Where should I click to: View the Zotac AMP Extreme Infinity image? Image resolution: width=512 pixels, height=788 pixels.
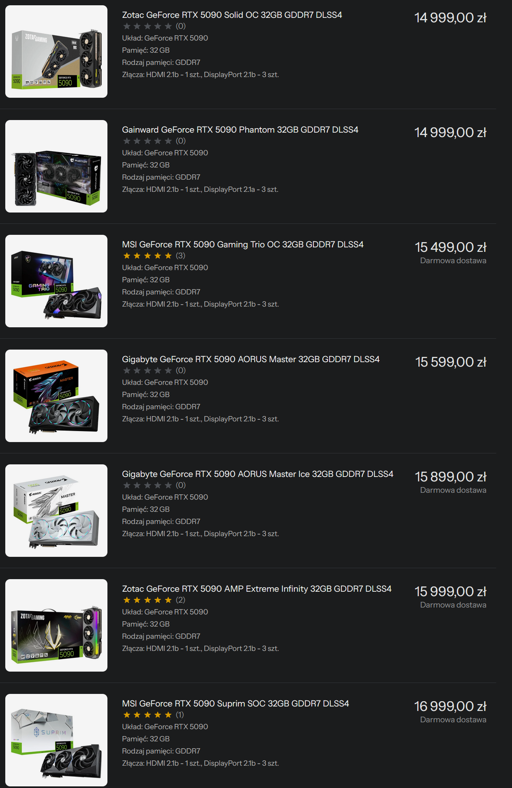coord(56,625)
